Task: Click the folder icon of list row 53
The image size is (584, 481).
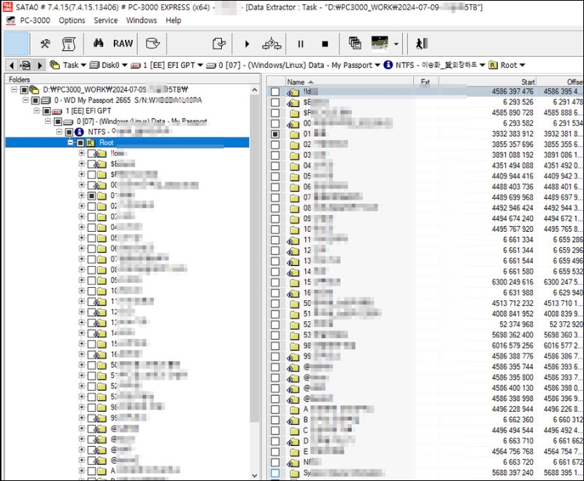Action: pyautogui.click(x=294, y=335)
